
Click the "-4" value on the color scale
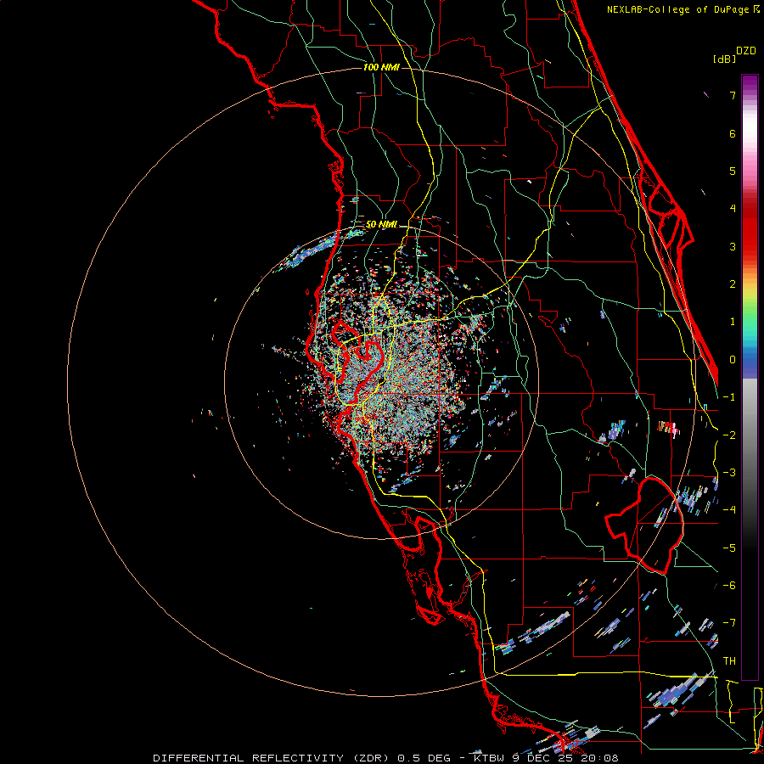tap(729, 510)
